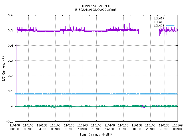Click the 'S/C Current (A)' axis label
This screenshot has width=183, height=137.
[x=3, y=68]
